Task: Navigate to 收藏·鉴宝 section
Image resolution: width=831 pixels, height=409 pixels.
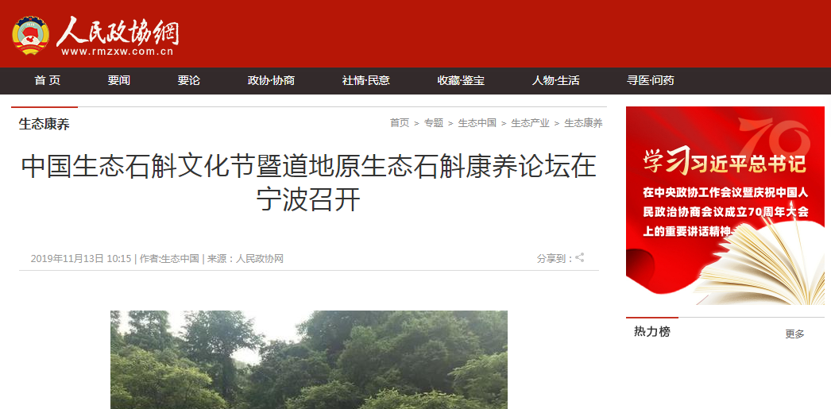Action: pyautogui.click(x=461, y=80)
